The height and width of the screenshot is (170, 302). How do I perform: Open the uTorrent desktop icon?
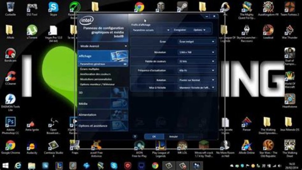tap(32, 30)
